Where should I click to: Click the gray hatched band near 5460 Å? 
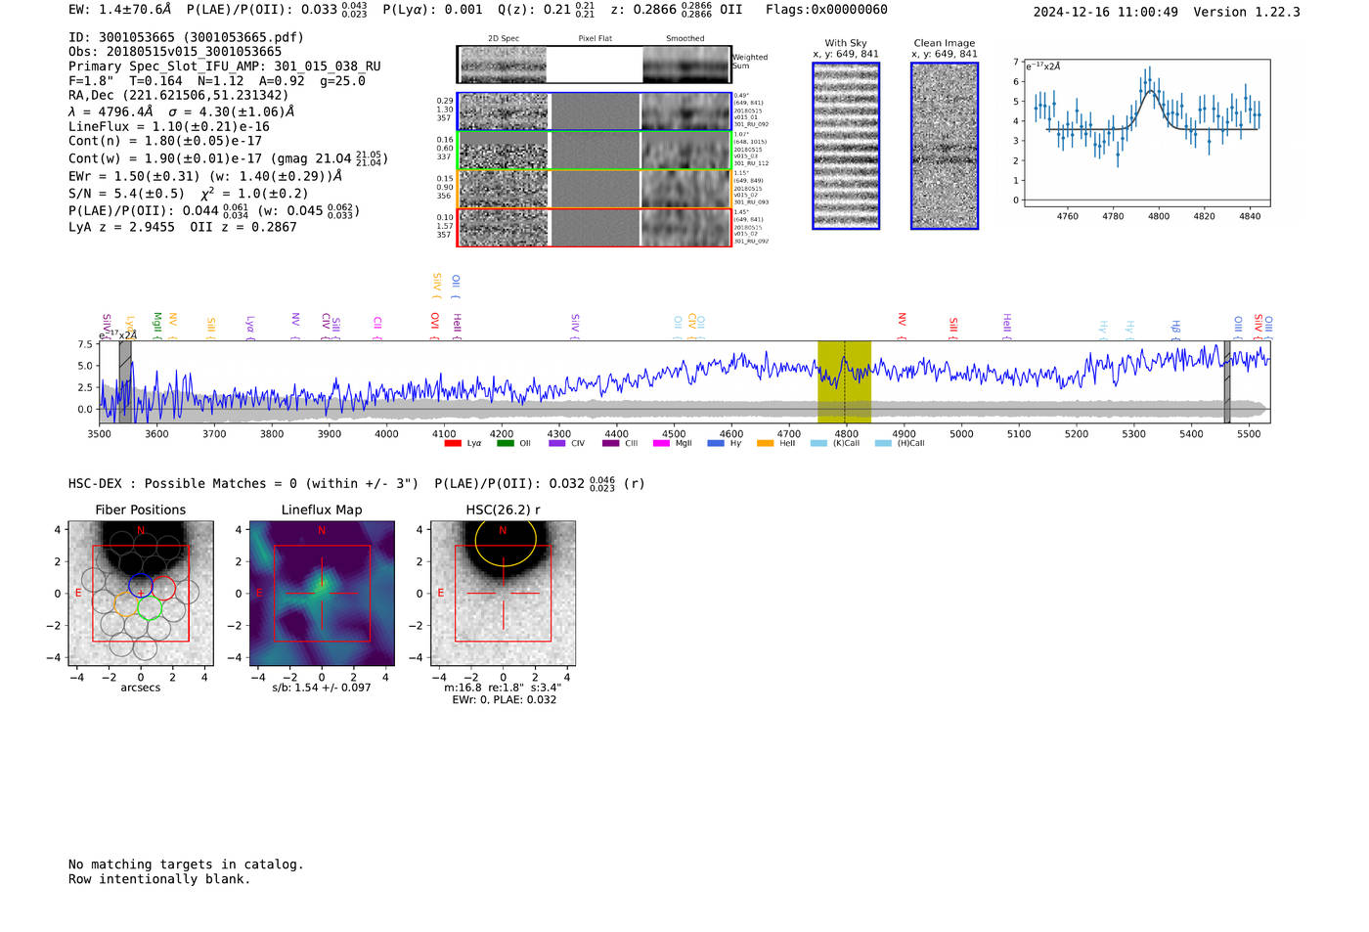[x=1227, y=381]
